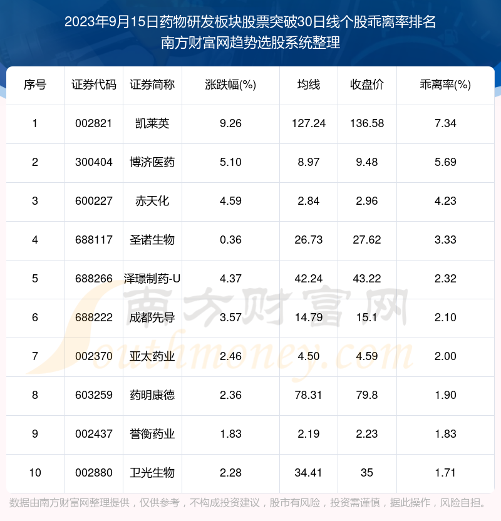Select stock code 002370

[94, 356]
